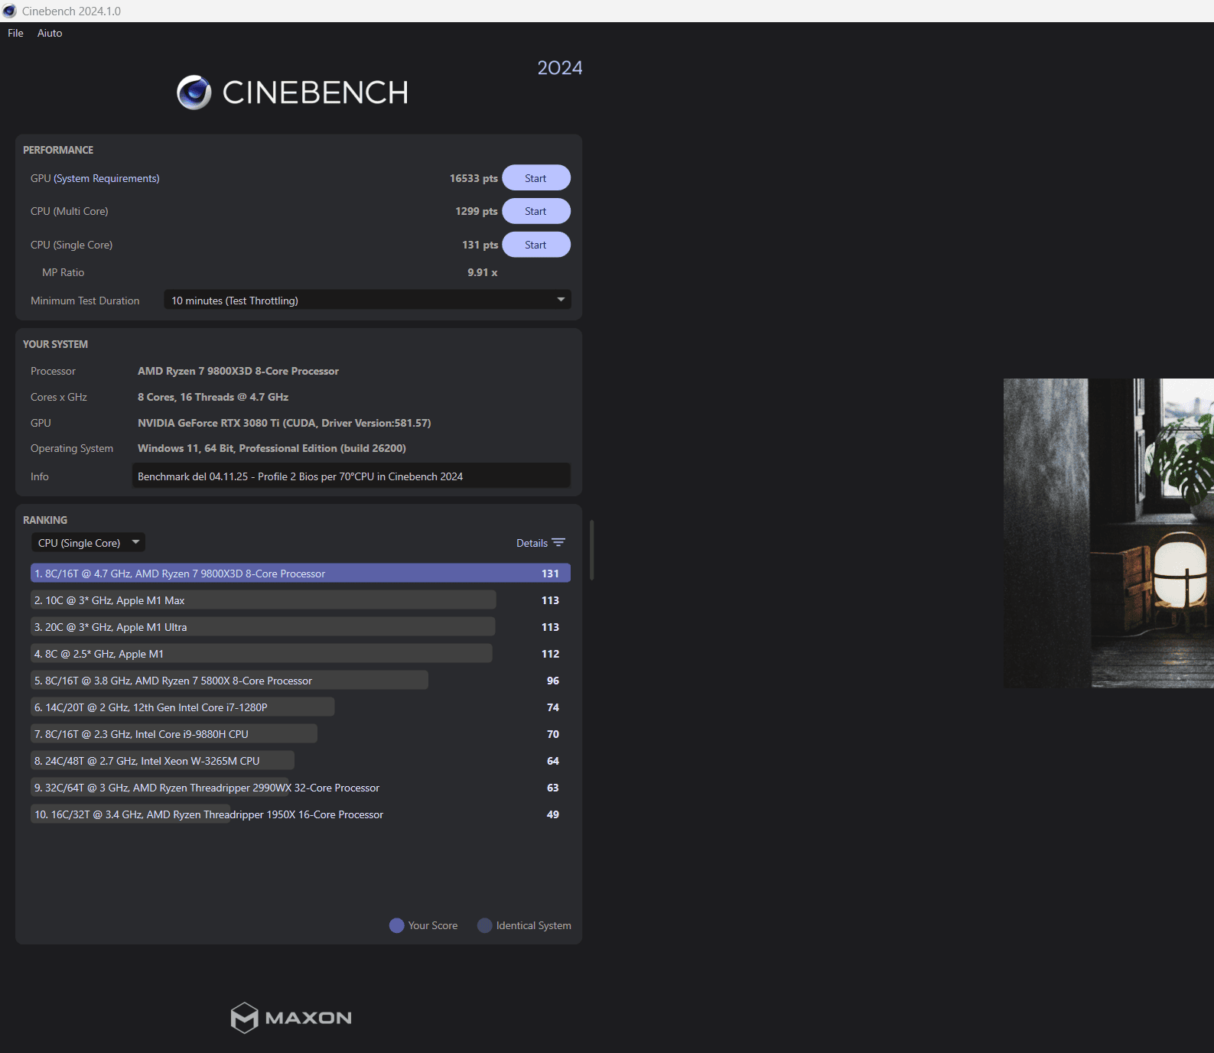
Task: Click the 16533 pts GPU score
Action: pos(474,178)
